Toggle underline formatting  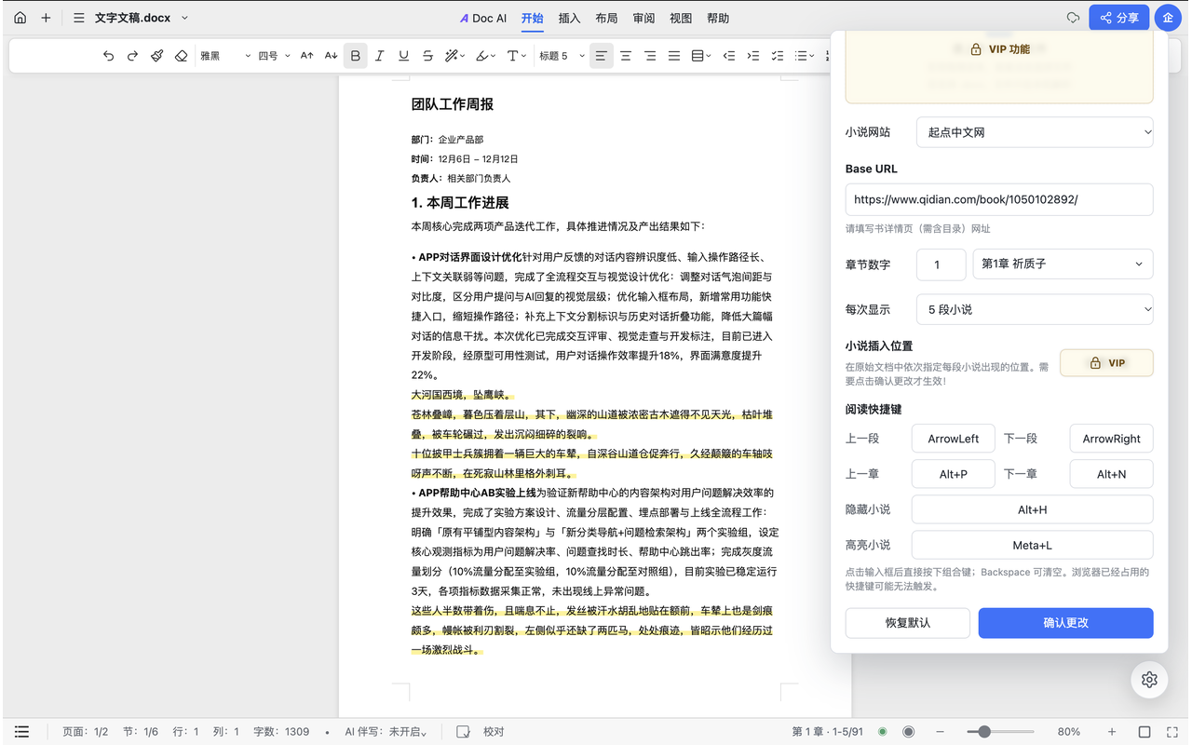[403, 56]
